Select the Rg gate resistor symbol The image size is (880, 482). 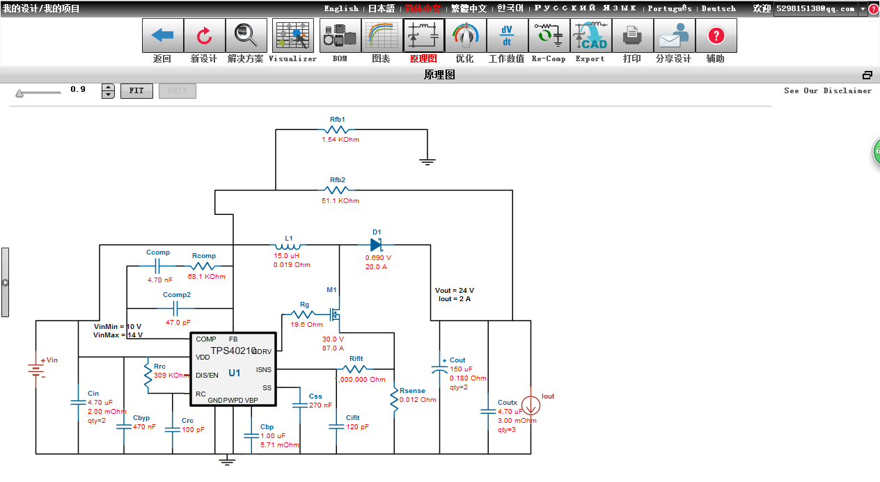[x=304, y=314]
